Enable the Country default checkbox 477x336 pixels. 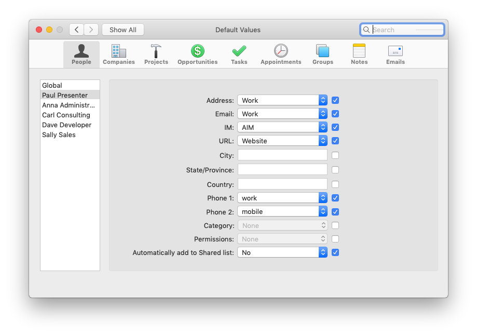tap(335, 184)
